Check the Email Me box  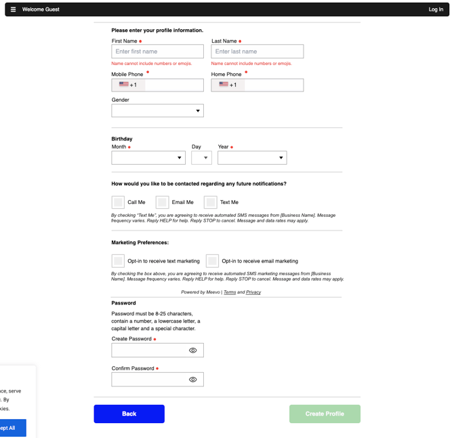pyautogui.click(x=162, y=202)
